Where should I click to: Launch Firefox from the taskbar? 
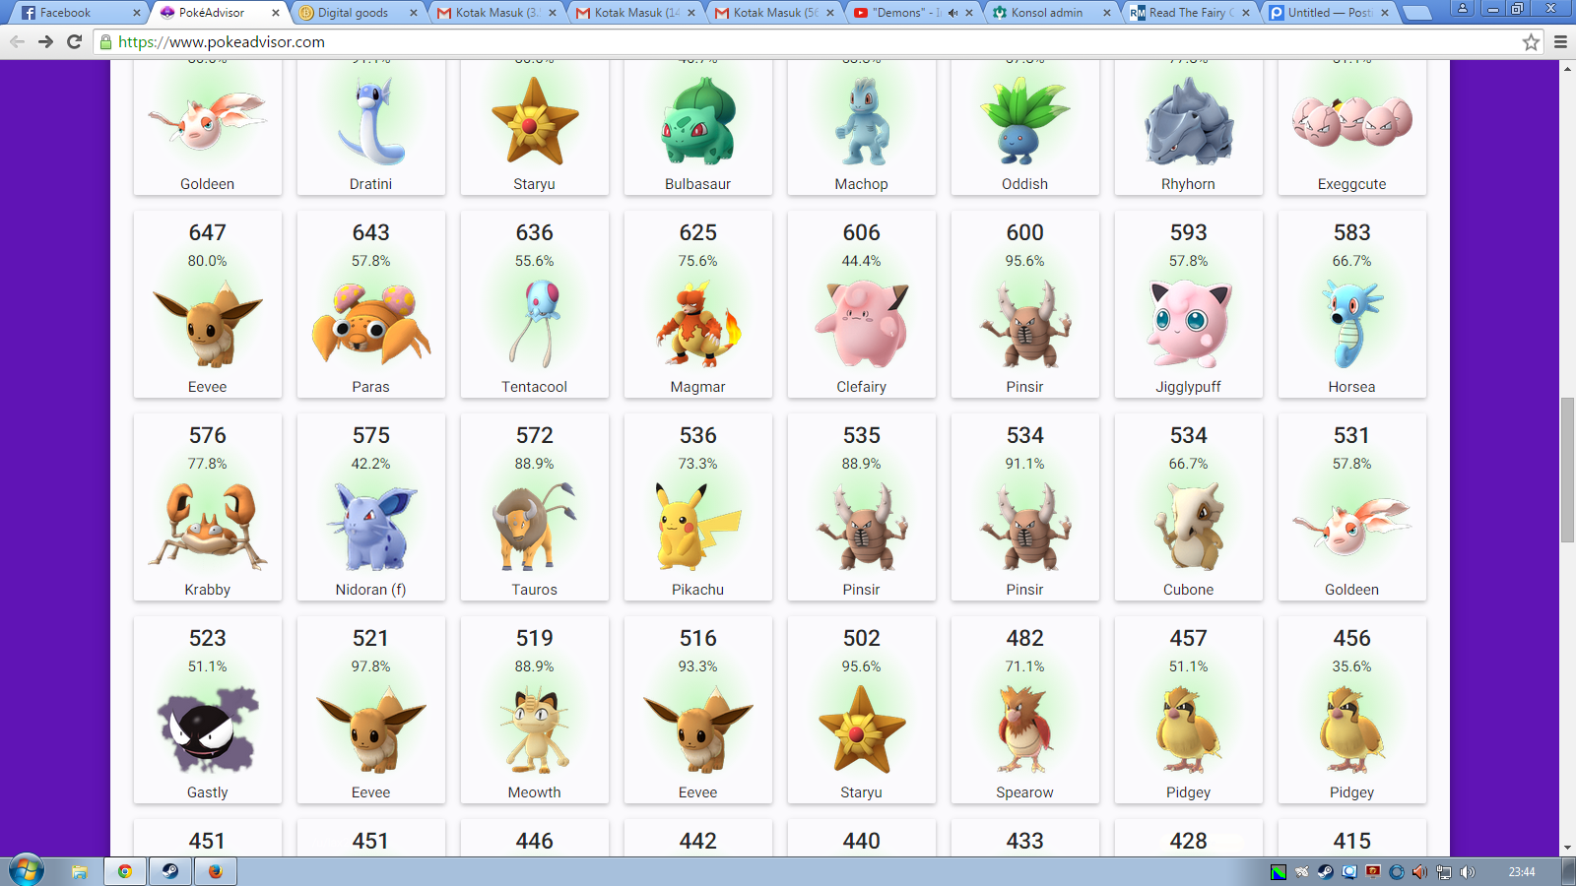point(215,871)
